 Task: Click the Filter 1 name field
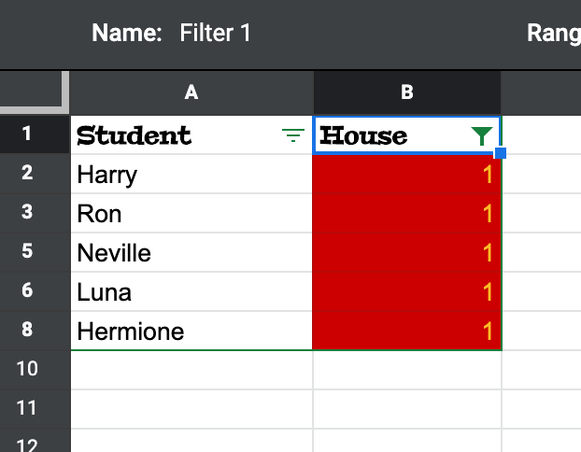[216, 34]
